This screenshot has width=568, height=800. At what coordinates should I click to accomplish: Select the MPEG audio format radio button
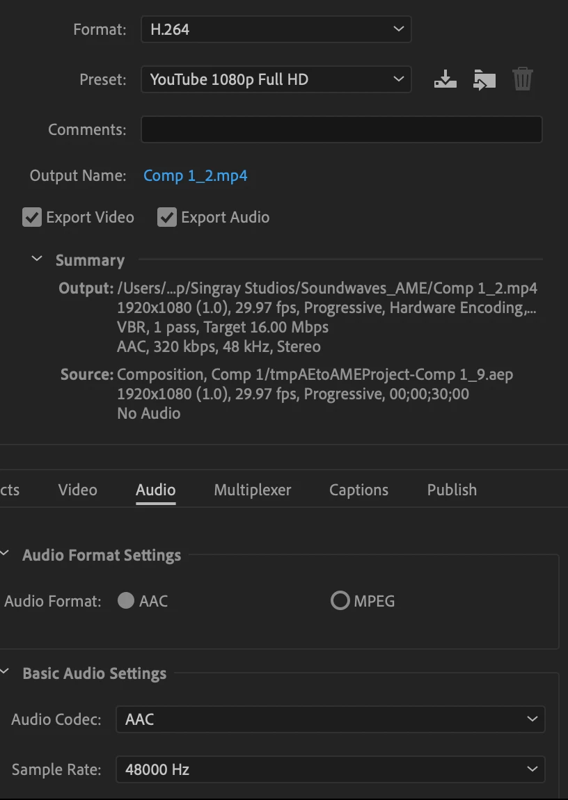[x=340, y=600]
